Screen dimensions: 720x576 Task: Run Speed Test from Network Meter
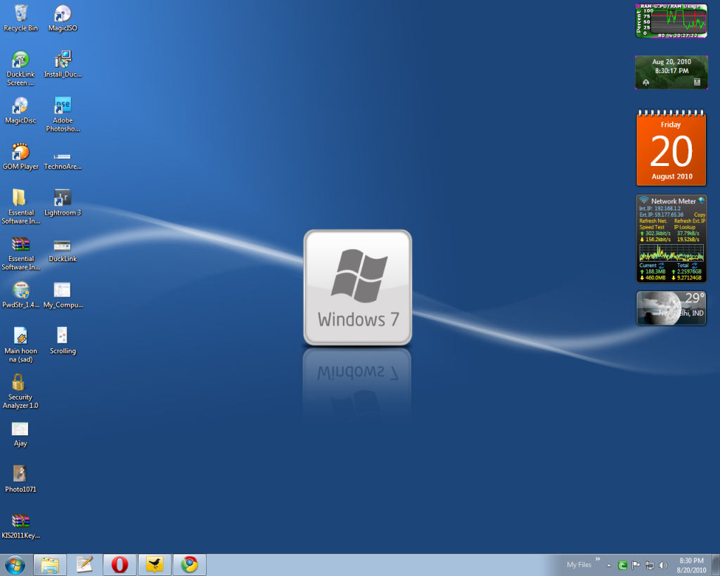pyautogui.click(x=652, y=227)
